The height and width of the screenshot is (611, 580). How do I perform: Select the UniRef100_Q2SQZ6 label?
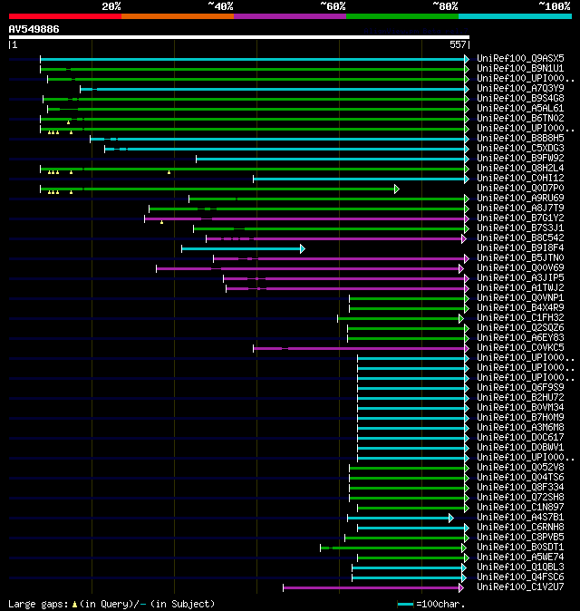tap(520, 328)
